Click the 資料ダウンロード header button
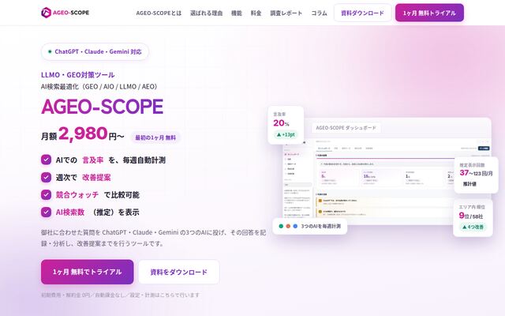 [x=363, y=13]
